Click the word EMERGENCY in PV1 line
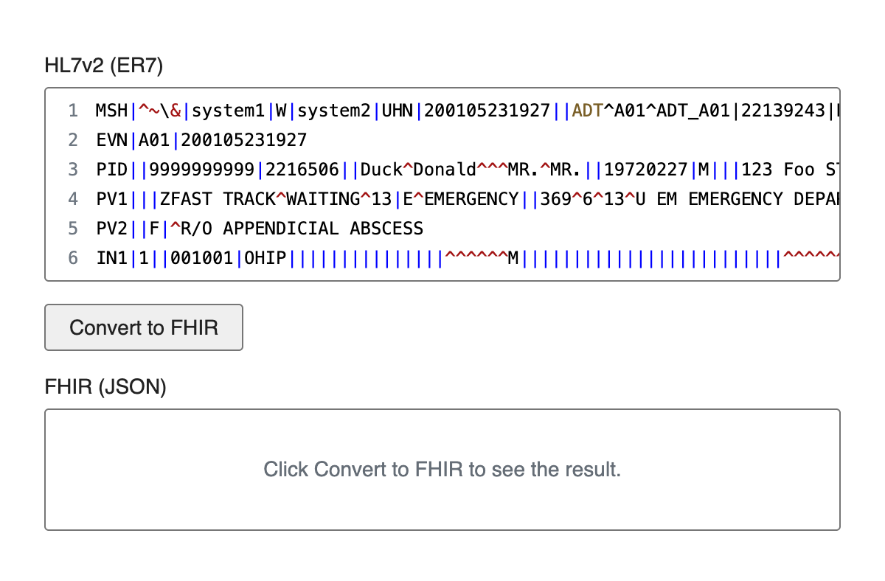The height and width of the screenshot is (581, 885). point(471,199)
